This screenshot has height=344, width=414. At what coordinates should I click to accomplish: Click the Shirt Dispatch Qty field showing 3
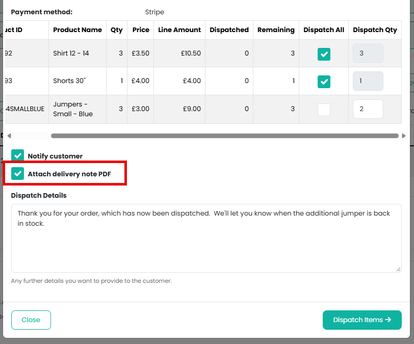click(x=368, y=53)
